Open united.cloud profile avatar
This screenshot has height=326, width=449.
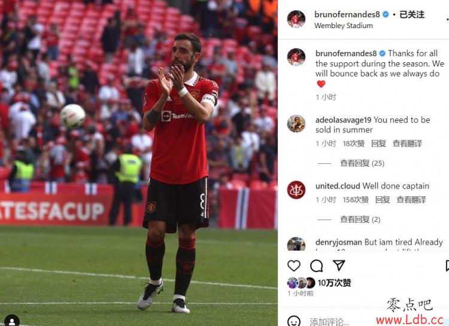pyautogui.click(x=296, y=190)
